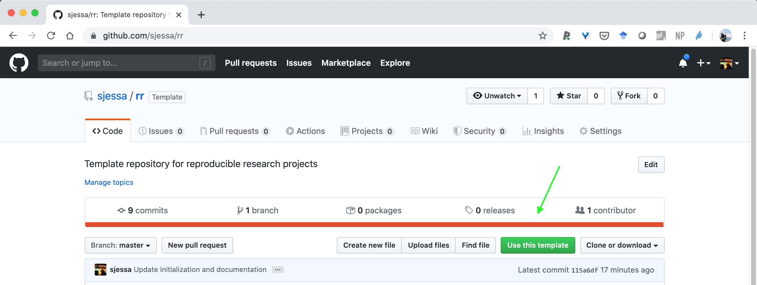View 0 packages
The width and height of the screenshot is (757, 285).
pos(374,210)
